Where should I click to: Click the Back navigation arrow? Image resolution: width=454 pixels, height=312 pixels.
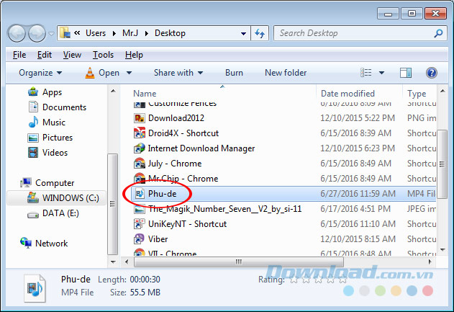coord(17,33)
